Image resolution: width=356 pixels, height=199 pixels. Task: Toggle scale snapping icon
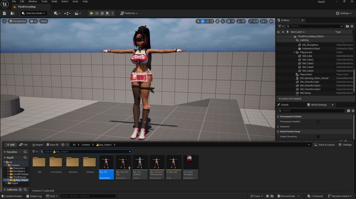pyautogui.click(x=250, y=21)
